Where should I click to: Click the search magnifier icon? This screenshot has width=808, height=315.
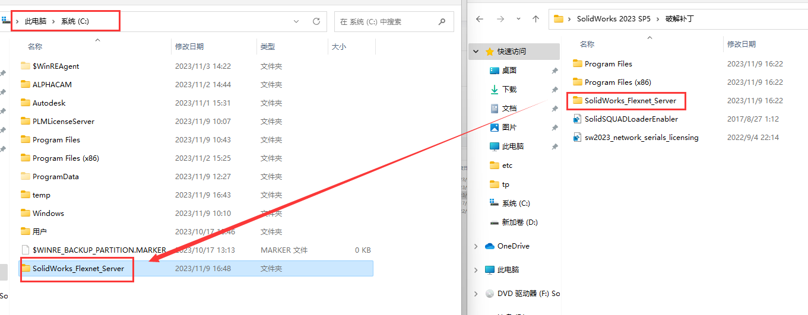[x=442, y=21]
